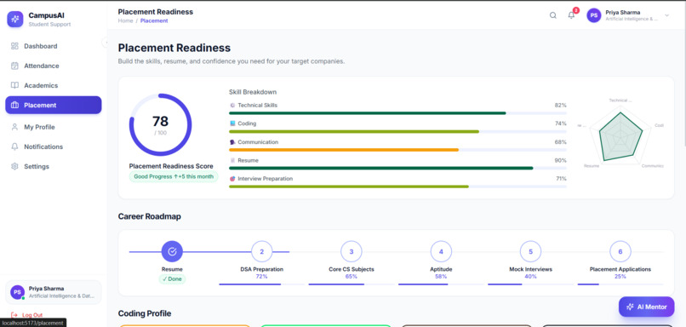Open Notifications from the sidebar
The image size is (686, 327).
54,146
